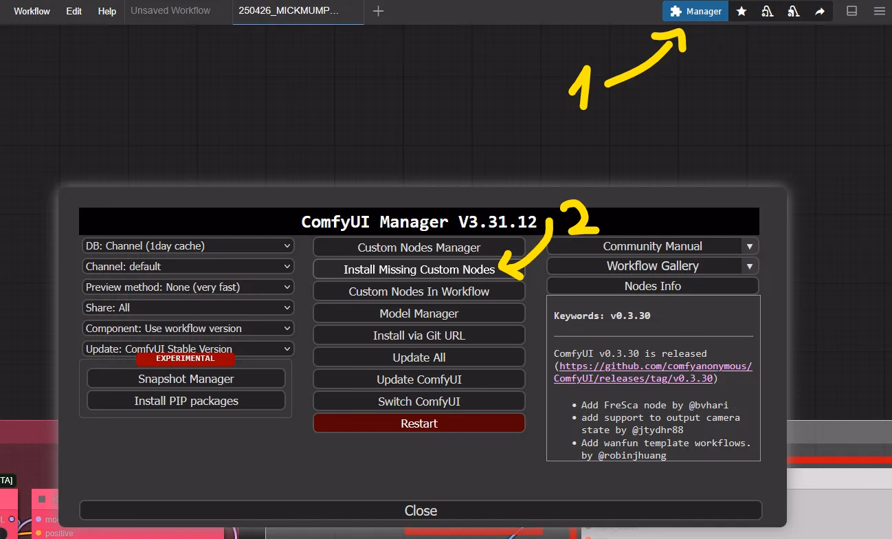
Task: Open the Manager panel icon
Action: pyautogui.click(x=694, y=11)
